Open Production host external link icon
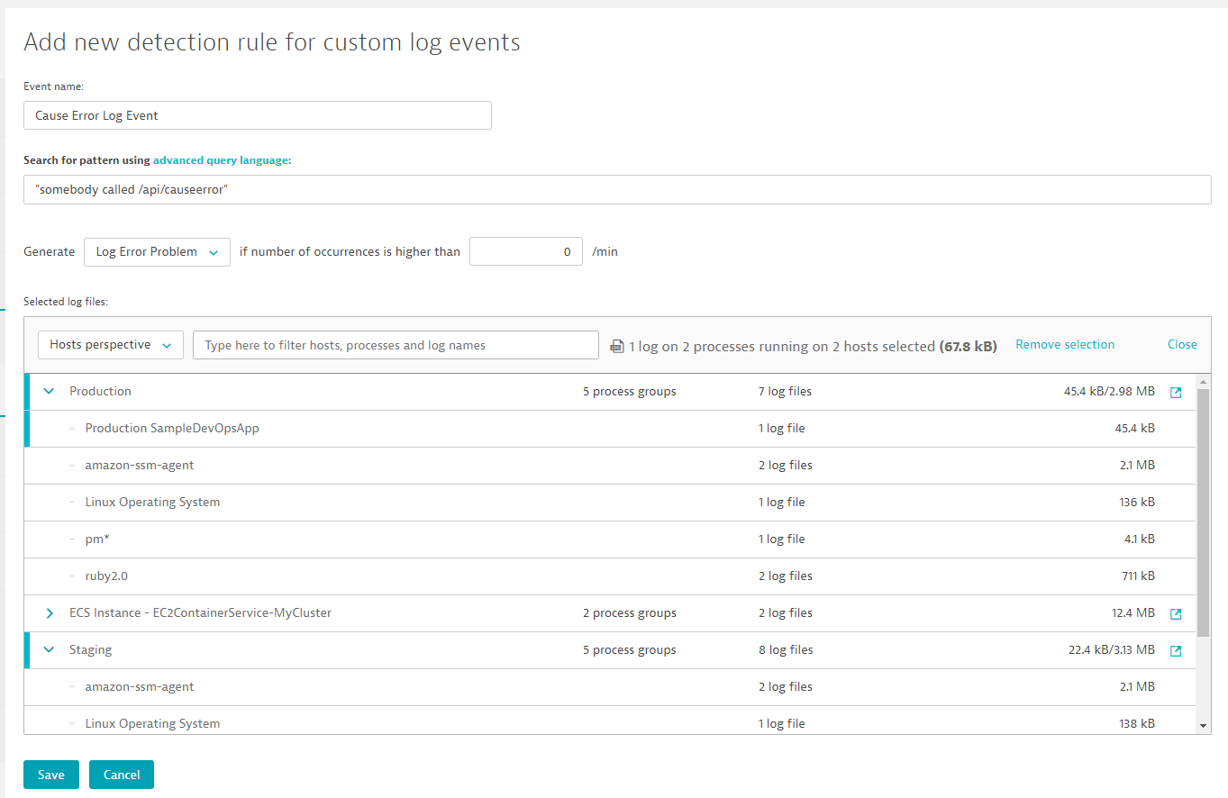This screenshot has height=798, width=1228. click(1176, 393)
